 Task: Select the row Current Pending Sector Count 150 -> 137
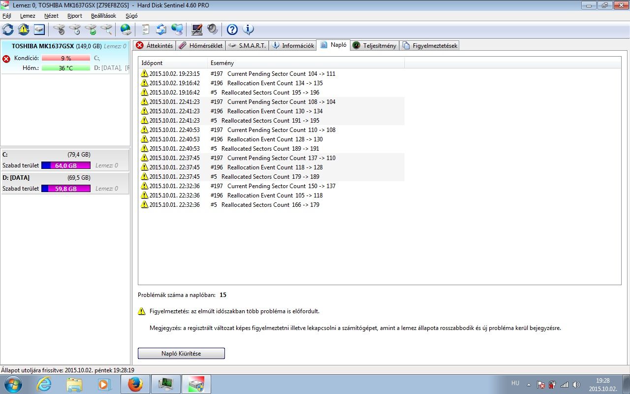(x=272, y=186)
